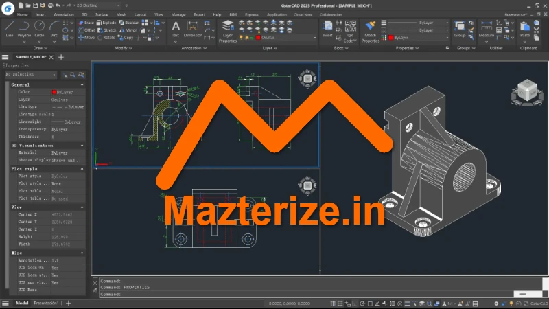Toggle object snap in status bar
549x309 pixels.
[370, 304]
